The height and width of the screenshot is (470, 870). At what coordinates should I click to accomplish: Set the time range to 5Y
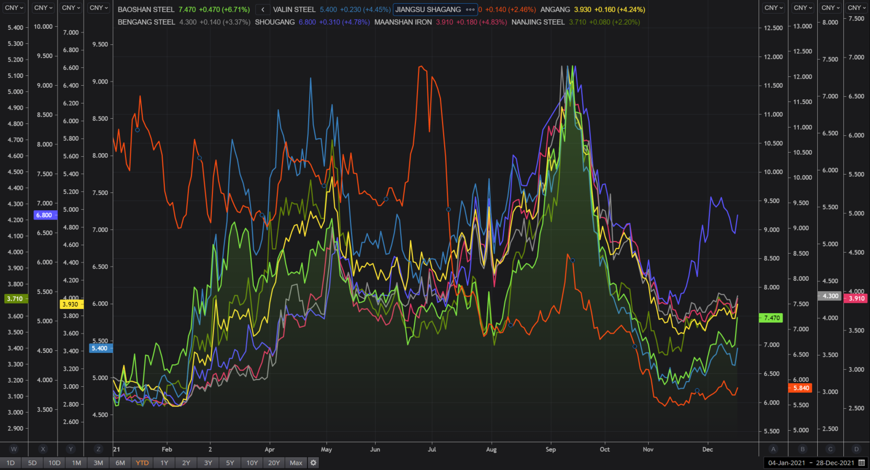230,463
